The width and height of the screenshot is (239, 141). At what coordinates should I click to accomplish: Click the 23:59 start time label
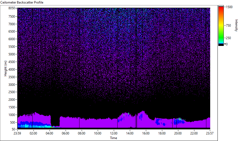pos(17,133)
